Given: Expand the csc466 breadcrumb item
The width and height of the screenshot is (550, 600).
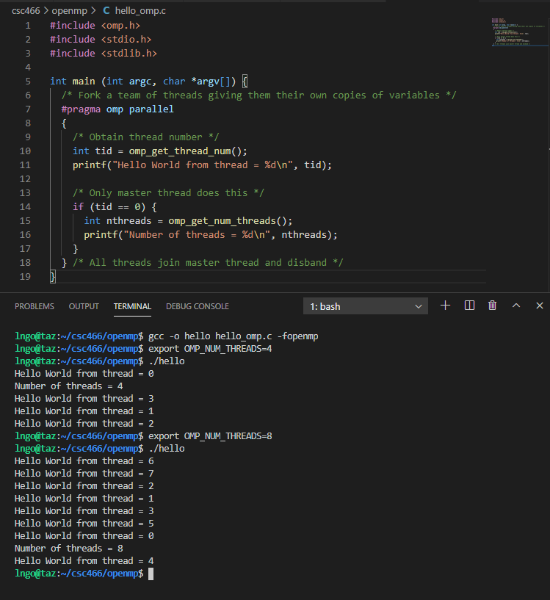Looking at the screenshot, I should (25, 10).
